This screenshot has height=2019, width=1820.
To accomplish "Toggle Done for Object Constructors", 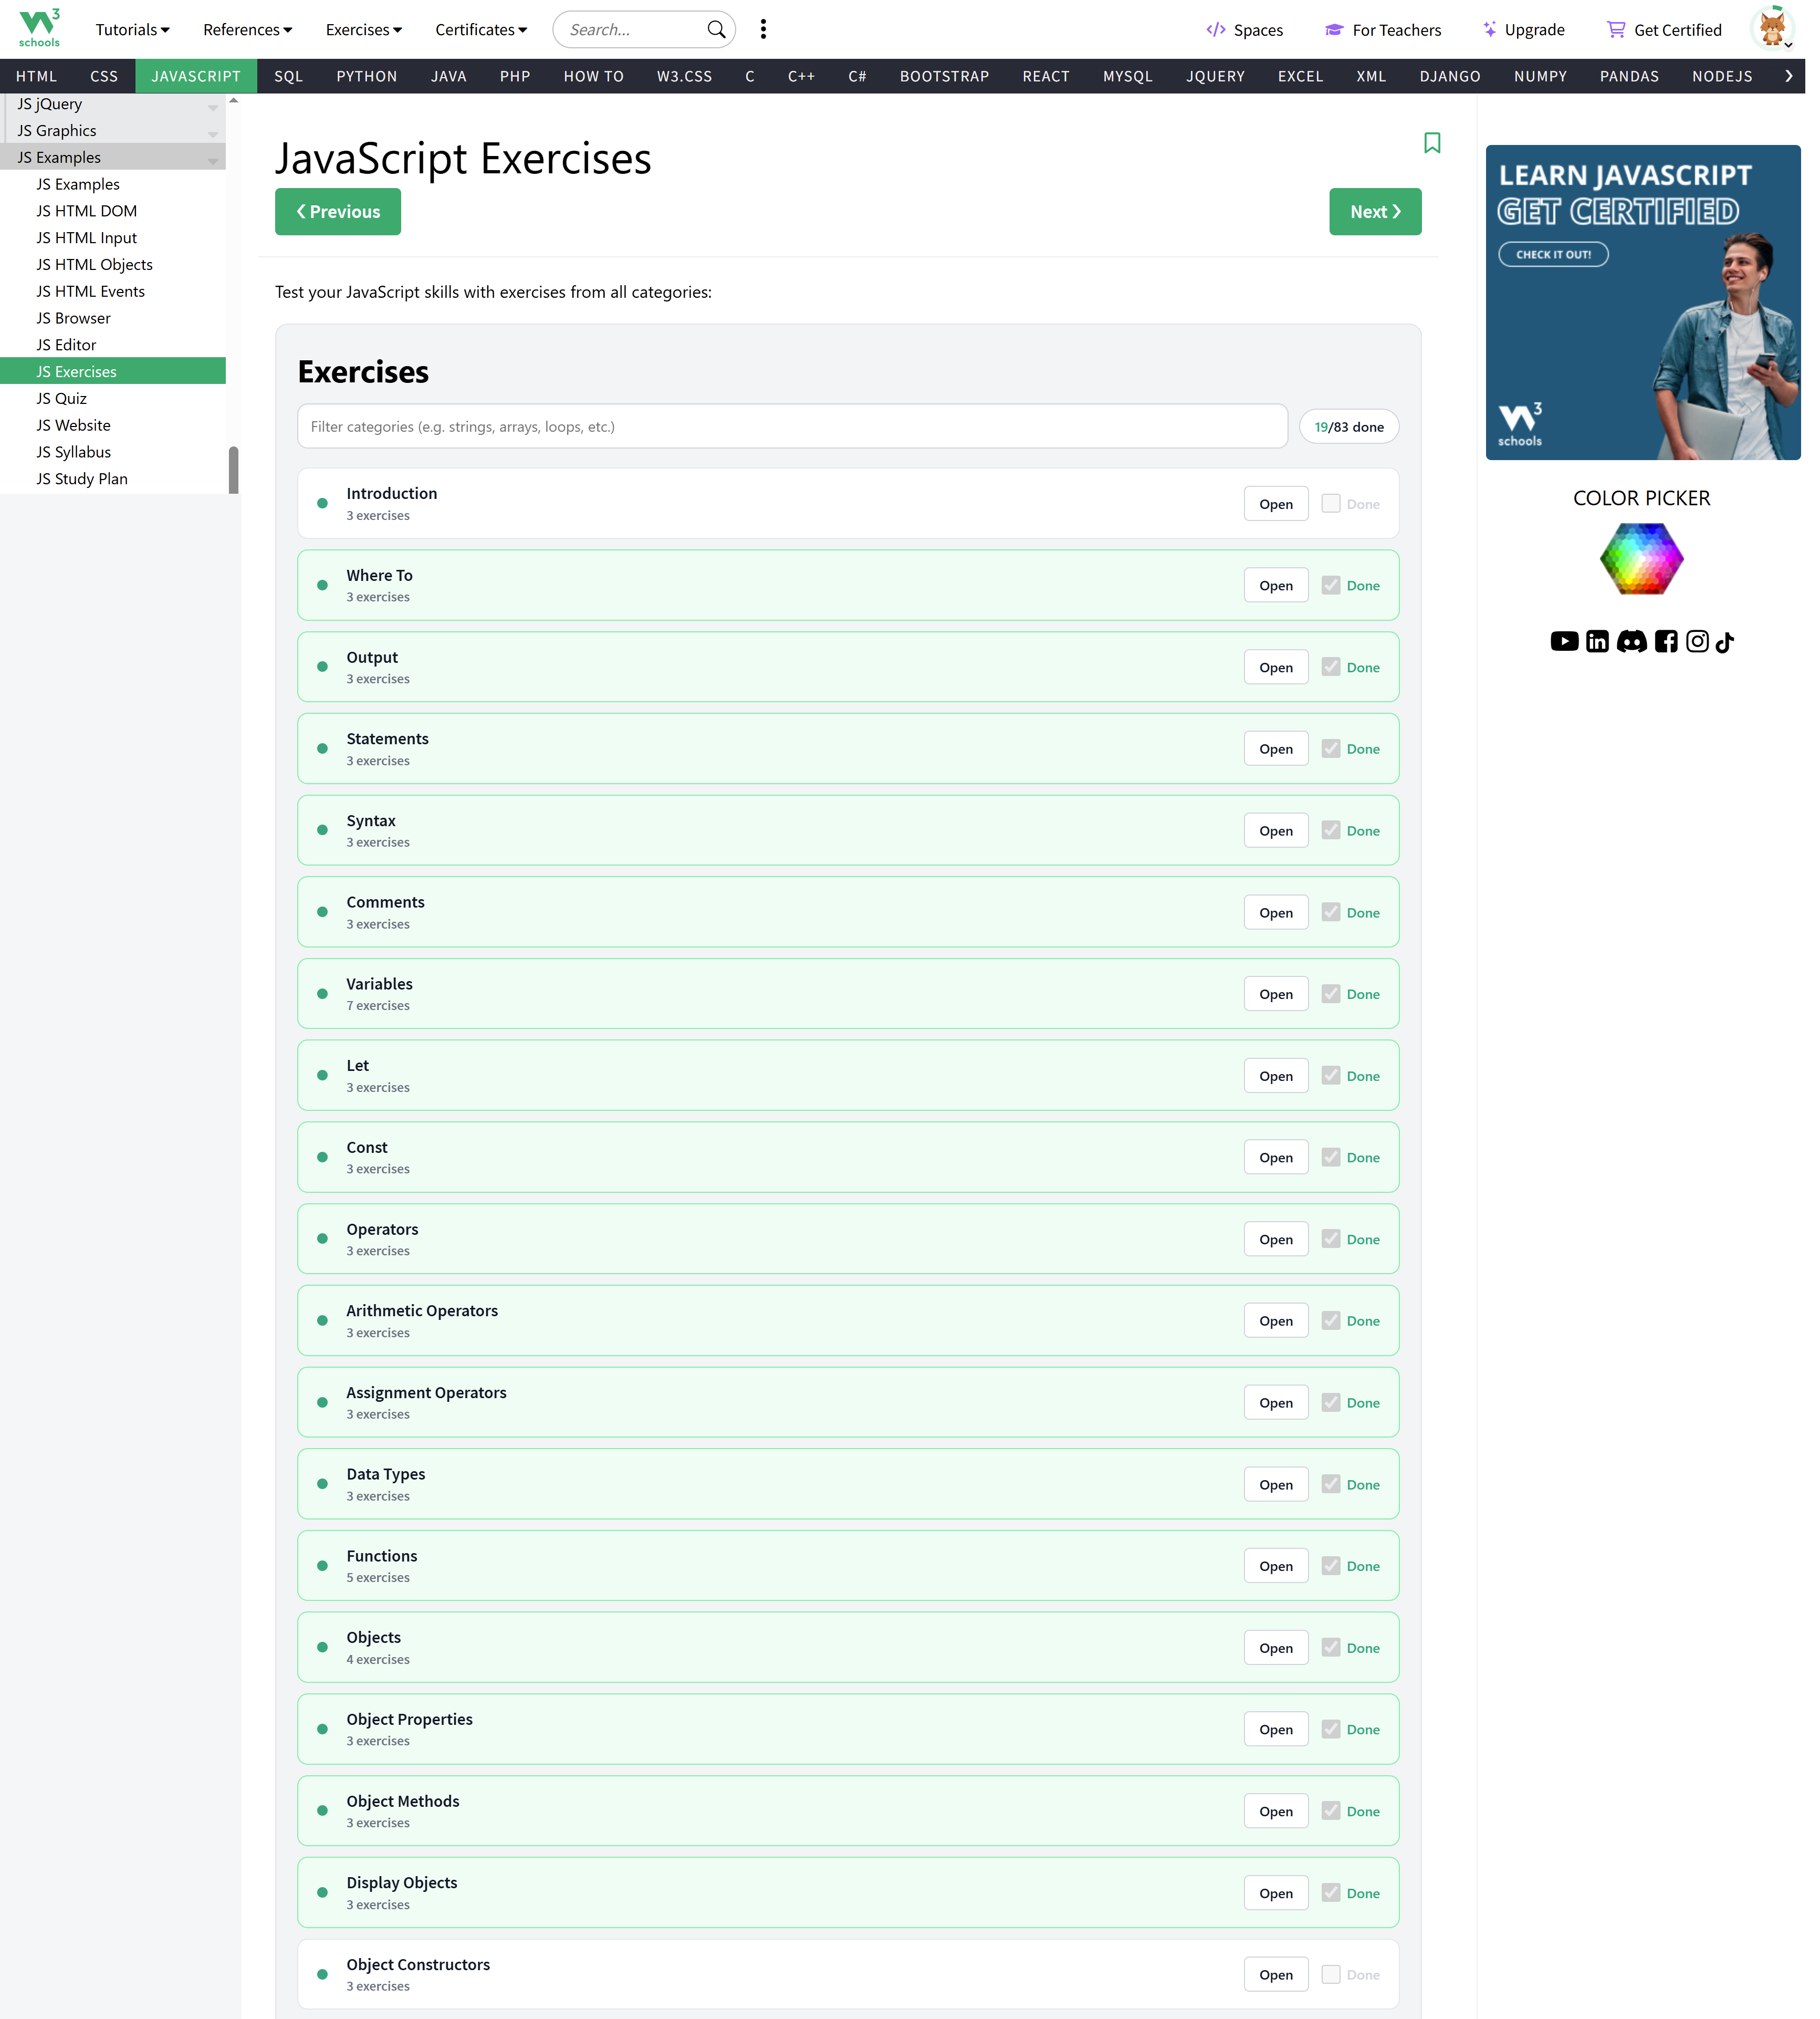I will click(1331, 1974).
